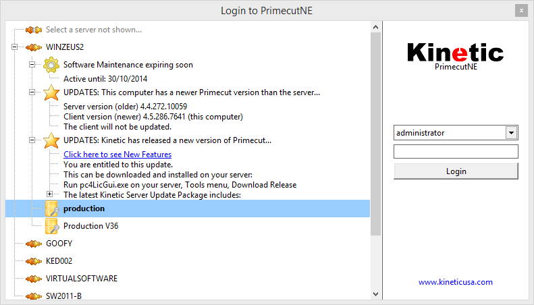Click 'This can be downloaded and installed' row
Screen dimensions: 534x305
click(158, 175)
